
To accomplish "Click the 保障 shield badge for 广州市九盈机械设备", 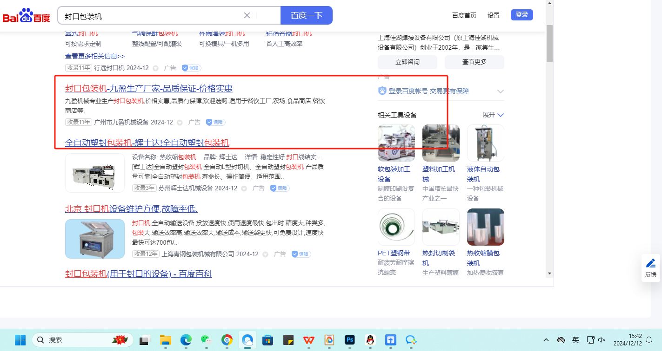I will 216,122.
